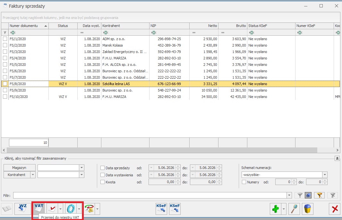This screenshot has width=342, height=220.
Task: Enable the Kwota checkbox
Action: click(x=102, y=182)
